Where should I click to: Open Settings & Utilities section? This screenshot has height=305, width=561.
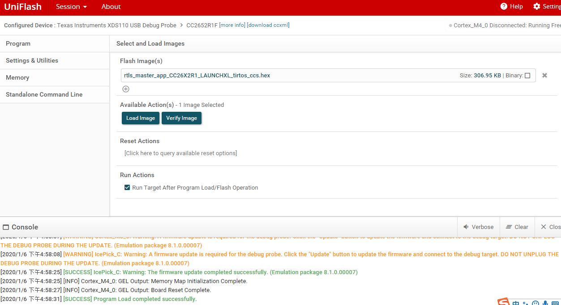(55, 61)
